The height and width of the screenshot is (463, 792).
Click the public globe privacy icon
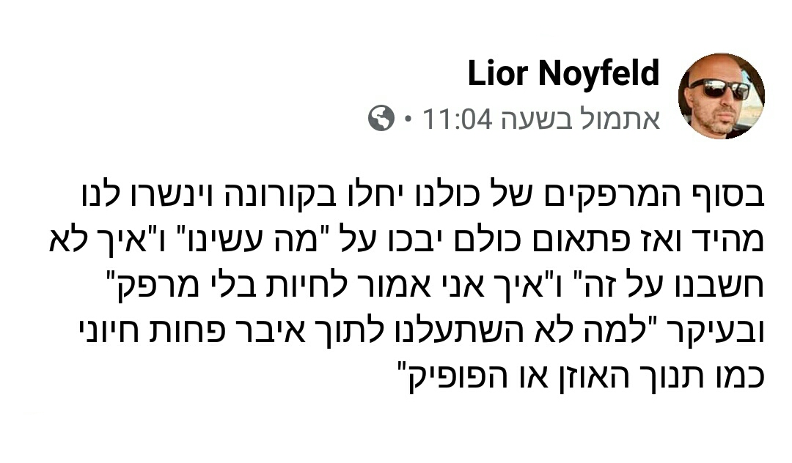click(x=381, y=118)
